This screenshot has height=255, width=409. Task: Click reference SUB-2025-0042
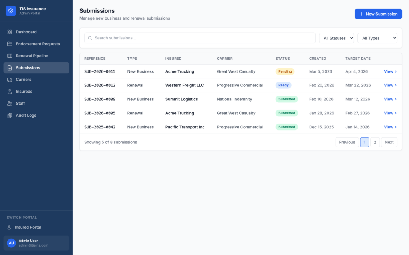coord(99,127)
